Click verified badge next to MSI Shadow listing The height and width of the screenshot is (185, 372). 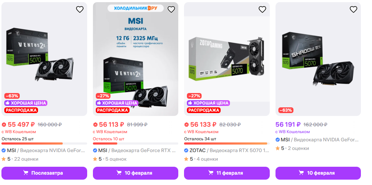(278, 140)
